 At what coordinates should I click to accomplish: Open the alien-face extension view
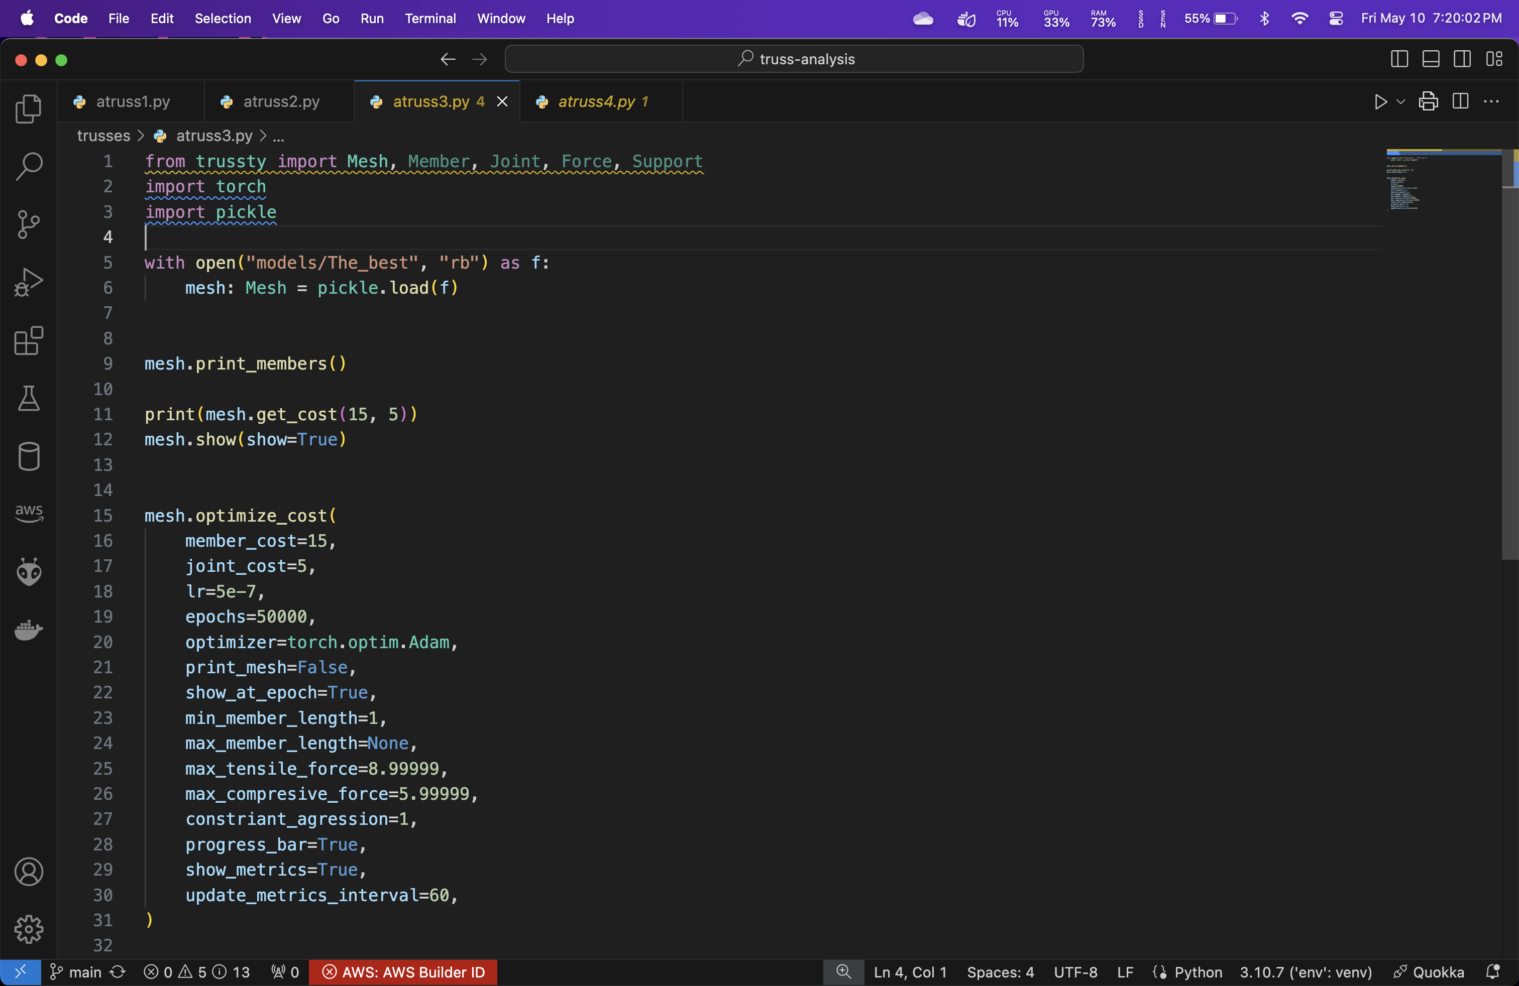coord(29,572)
